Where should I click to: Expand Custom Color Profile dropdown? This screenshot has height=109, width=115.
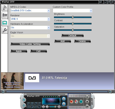(91, 11)
